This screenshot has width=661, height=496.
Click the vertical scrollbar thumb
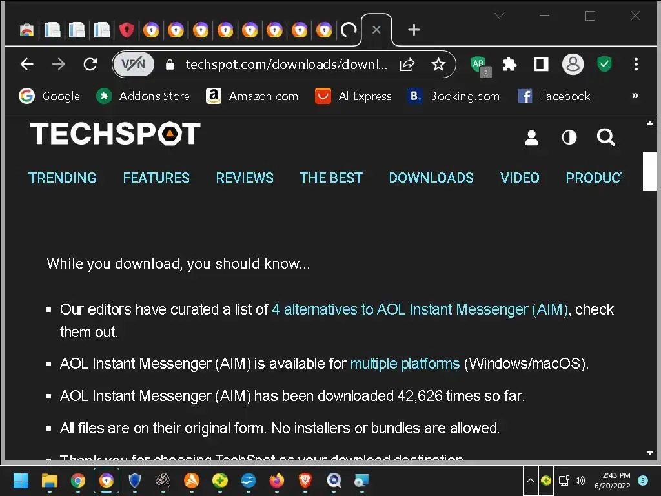tap(649, 172)
